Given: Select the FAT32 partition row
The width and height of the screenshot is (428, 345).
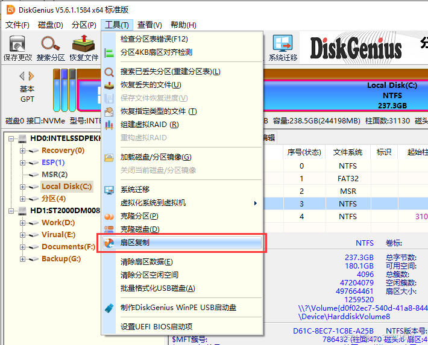Looking at the screenshot, I should pos(344,179).
